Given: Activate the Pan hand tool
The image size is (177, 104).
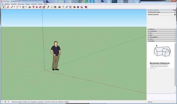Looking at the screenshot, I should [63, 7].
